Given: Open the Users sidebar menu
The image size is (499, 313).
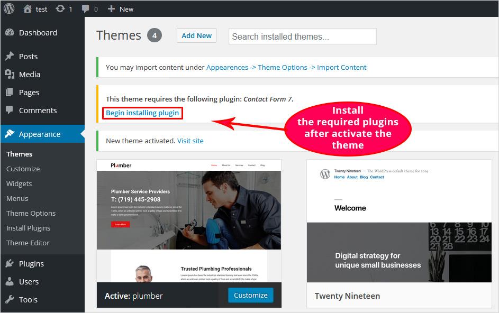Looking at the screenshot, I should click(29, 282).
